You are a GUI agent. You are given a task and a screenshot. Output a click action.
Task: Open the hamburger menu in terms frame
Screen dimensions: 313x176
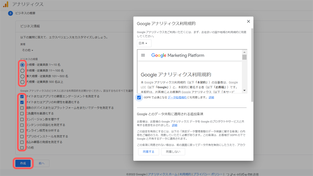coord(143,55)
